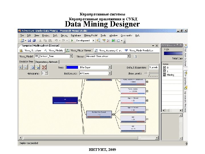205x154 pixels.
Task: Open the Mining Model menu
Action: point(91,35)
